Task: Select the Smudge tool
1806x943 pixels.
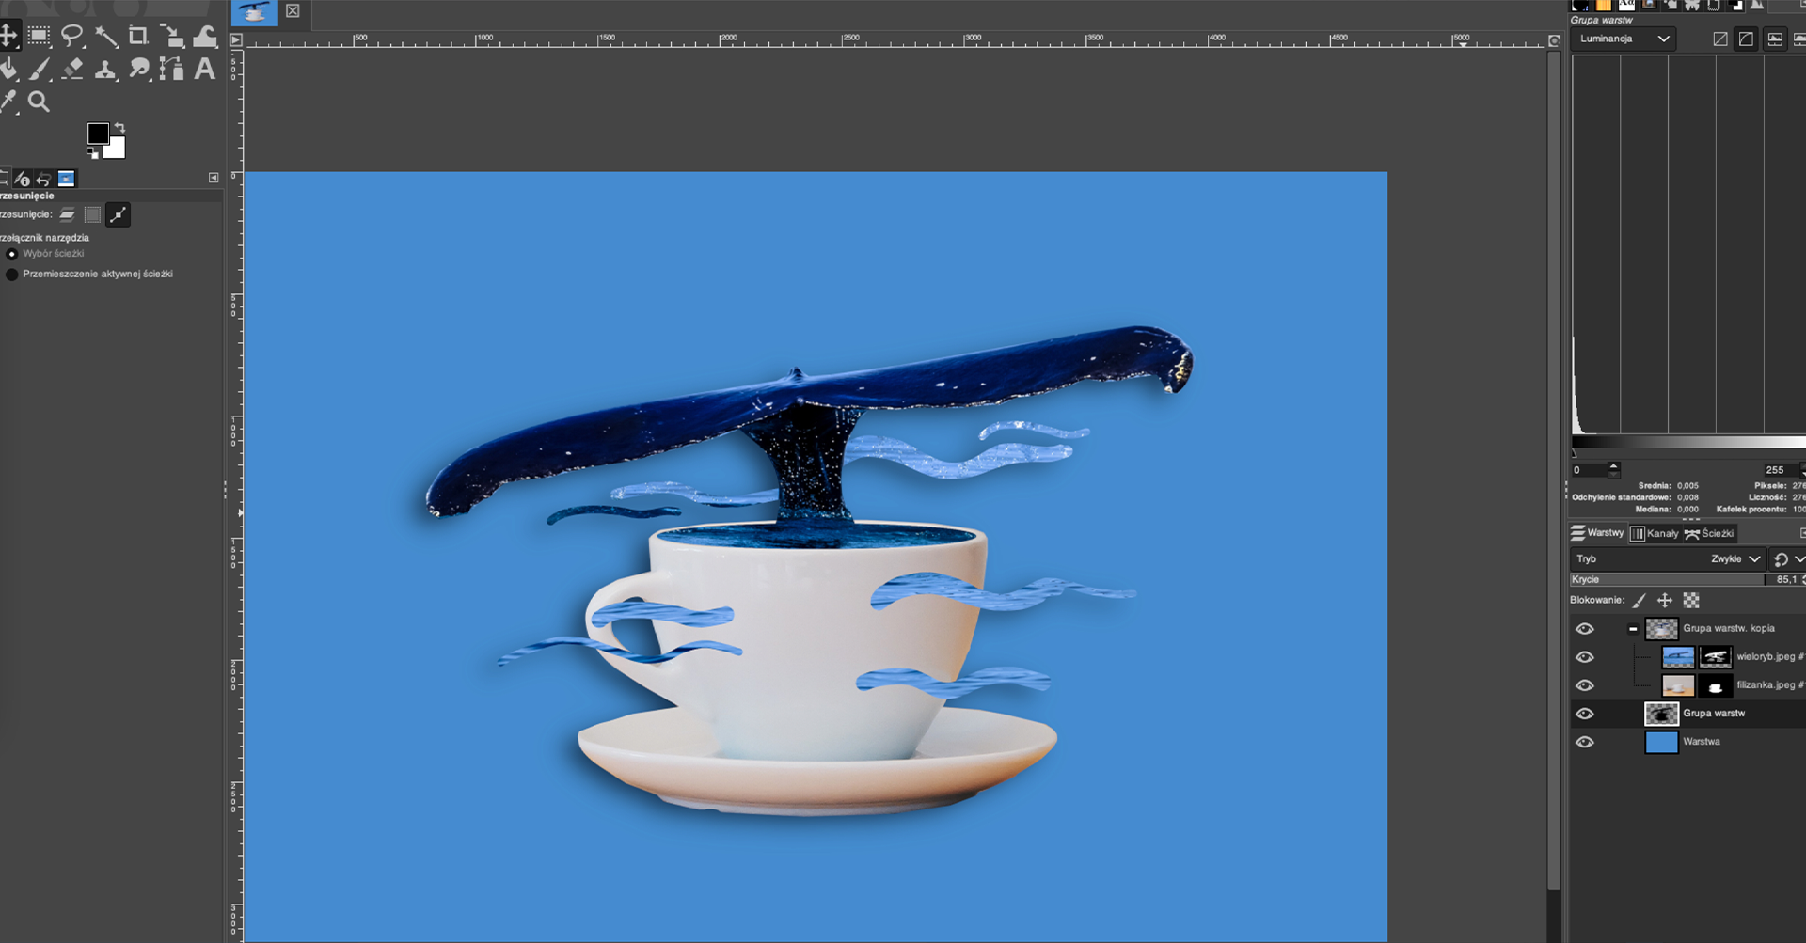Action: point(139,70)
